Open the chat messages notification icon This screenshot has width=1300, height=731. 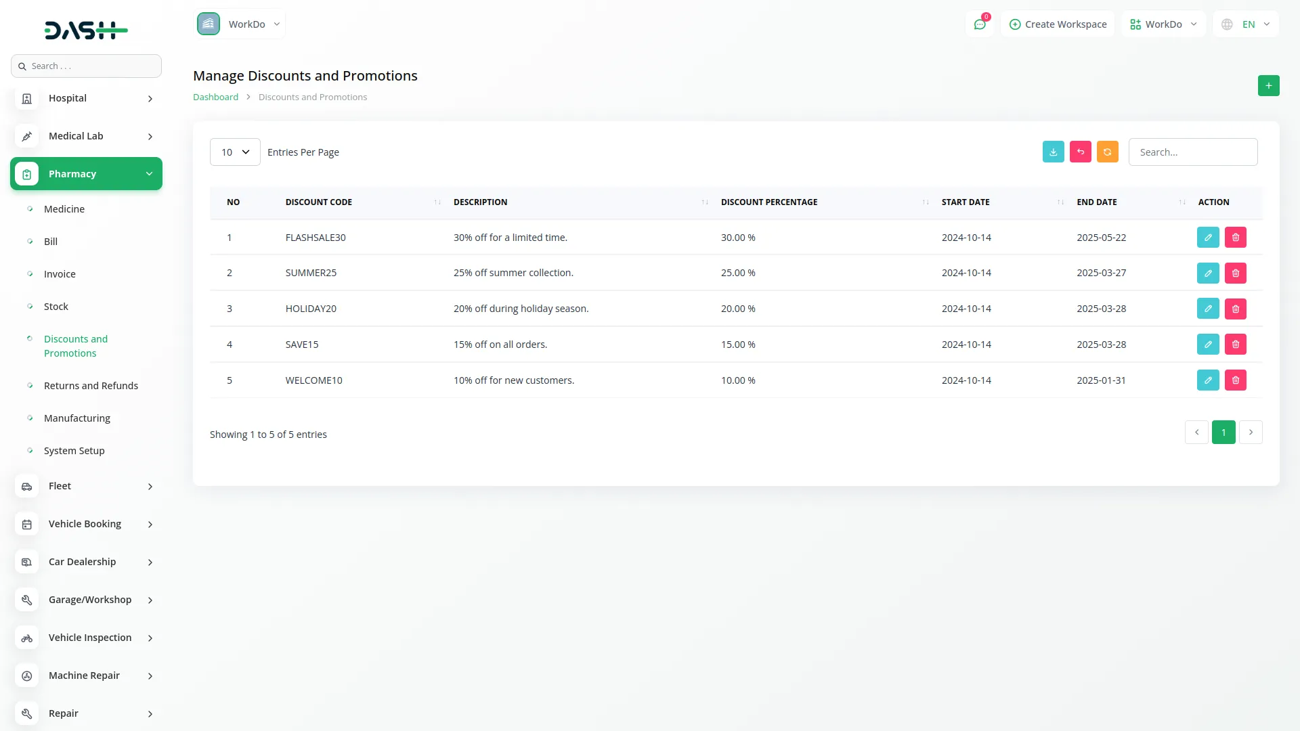[x=979, y=24]
